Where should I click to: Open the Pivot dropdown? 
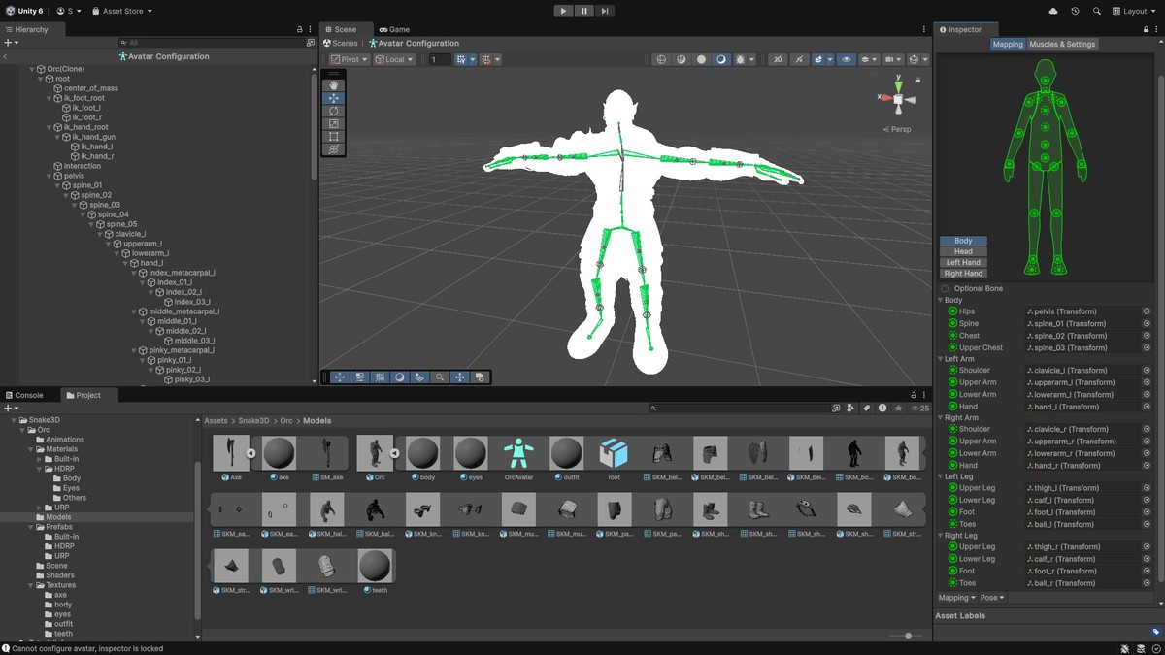(349, 59)
